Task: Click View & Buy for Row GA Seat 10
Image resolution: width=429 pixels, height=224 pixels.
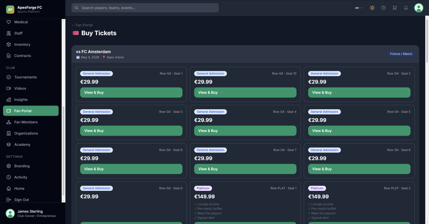Action: point(245,92)
